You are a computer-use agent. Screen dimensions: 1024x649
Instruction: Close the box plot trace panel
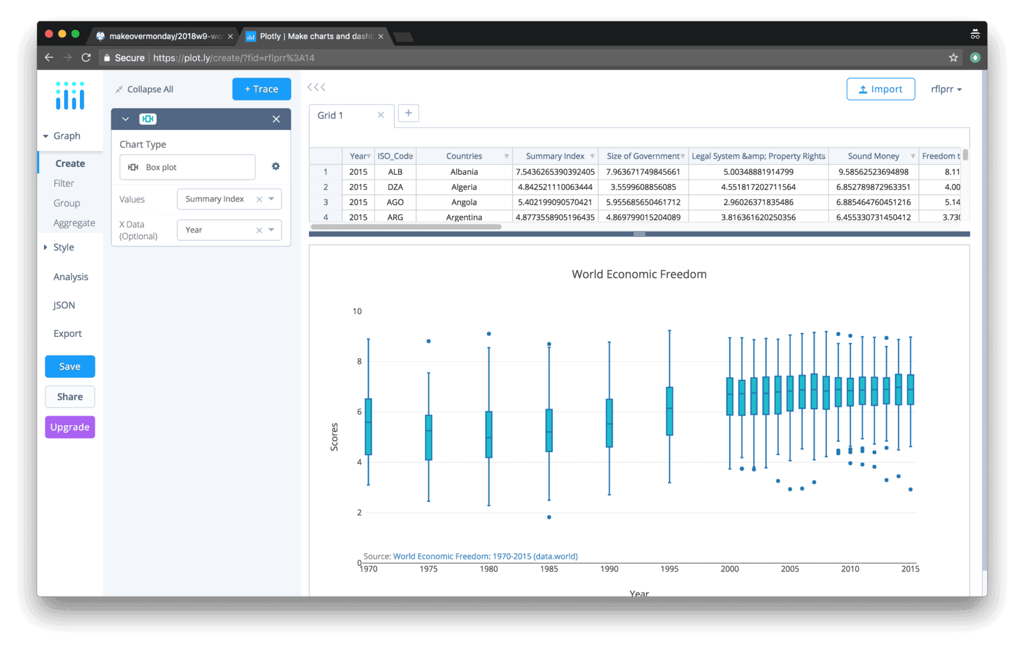[276, 119]
